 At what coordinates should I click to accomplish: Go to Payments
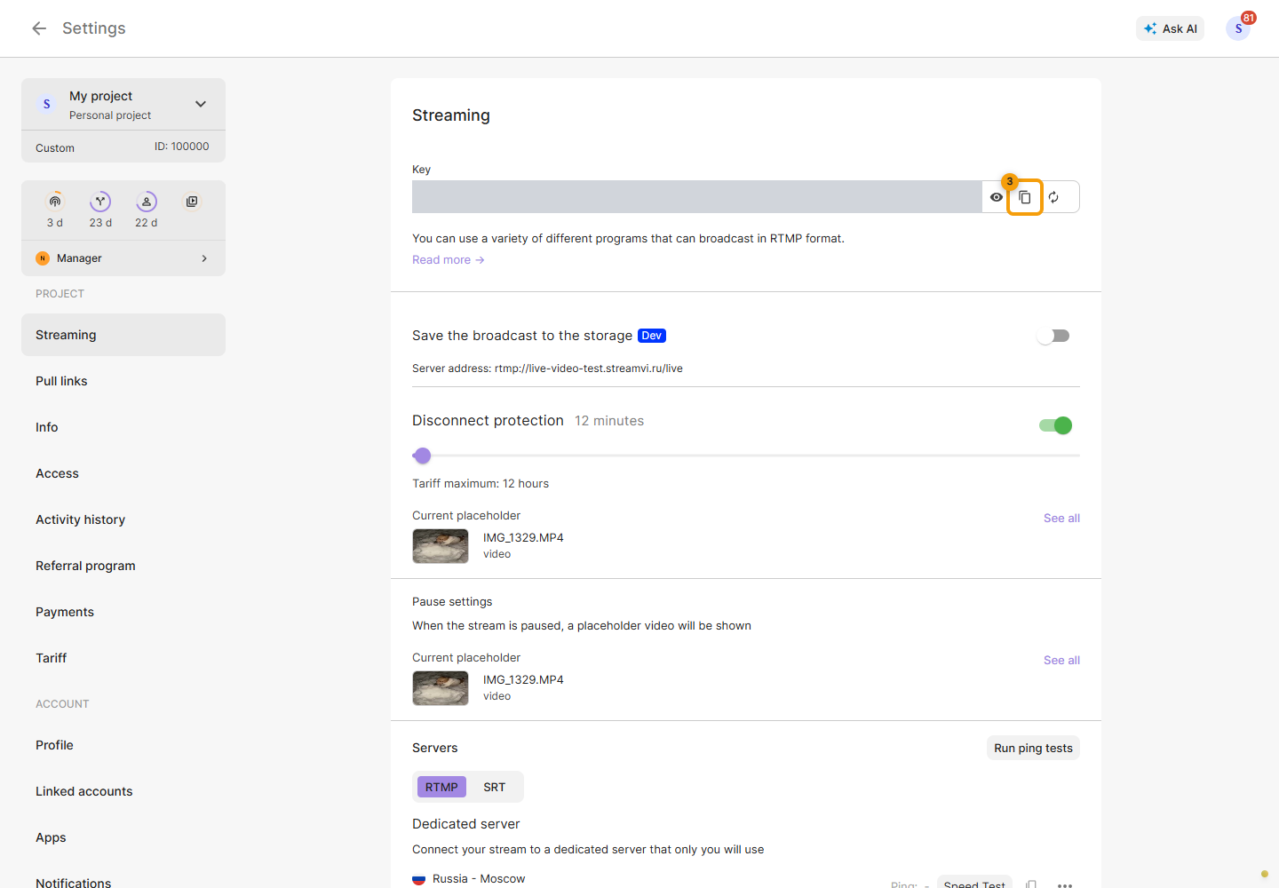click(x=123, y=612)
